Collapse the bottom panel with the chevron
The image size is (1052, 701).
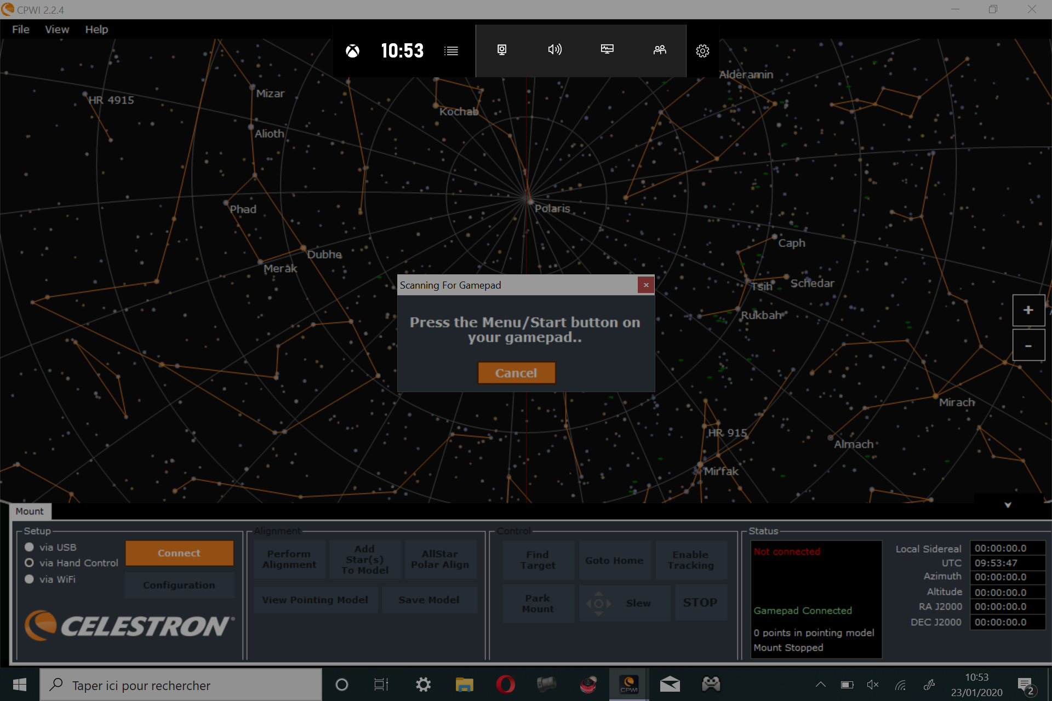coord(1008,505)
